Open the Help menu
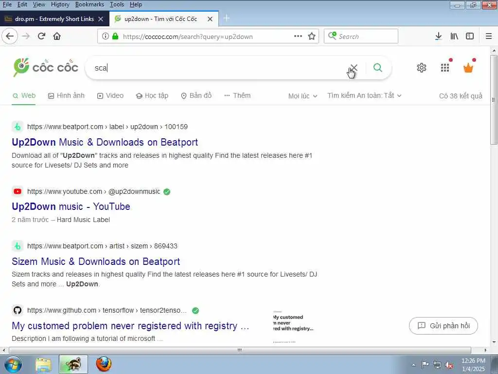 (x=136, y=4)
